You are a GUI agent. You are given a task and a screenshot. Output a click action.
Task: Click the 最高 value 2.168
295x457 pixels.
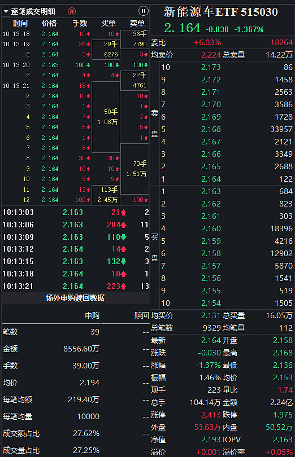tap(283, 353)
